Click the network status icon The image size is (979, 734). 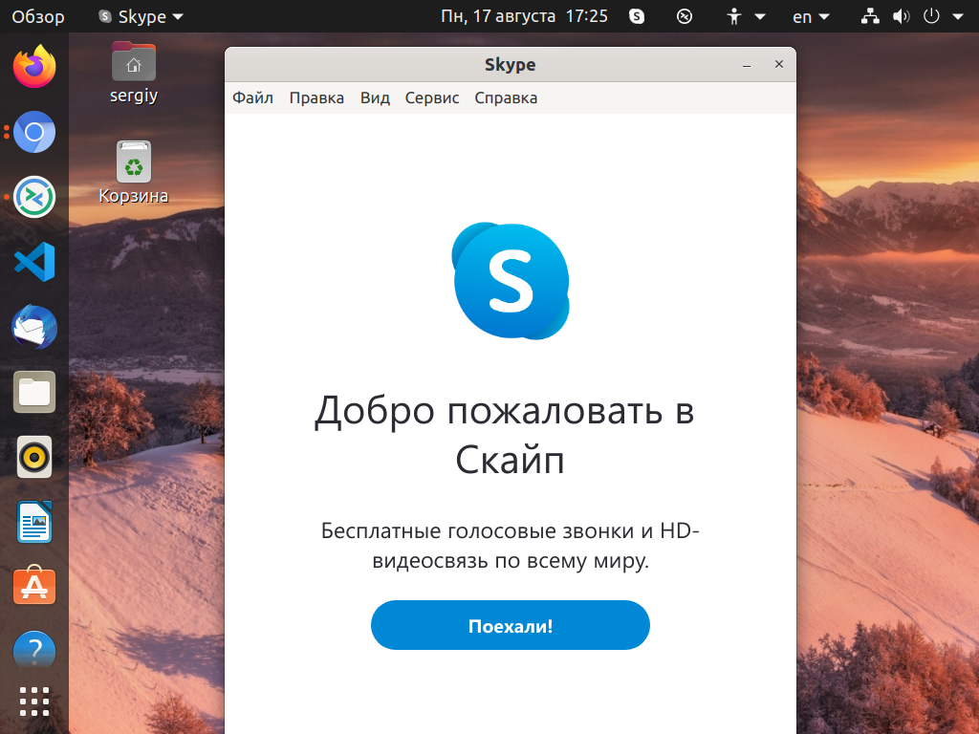pos(870,16)
